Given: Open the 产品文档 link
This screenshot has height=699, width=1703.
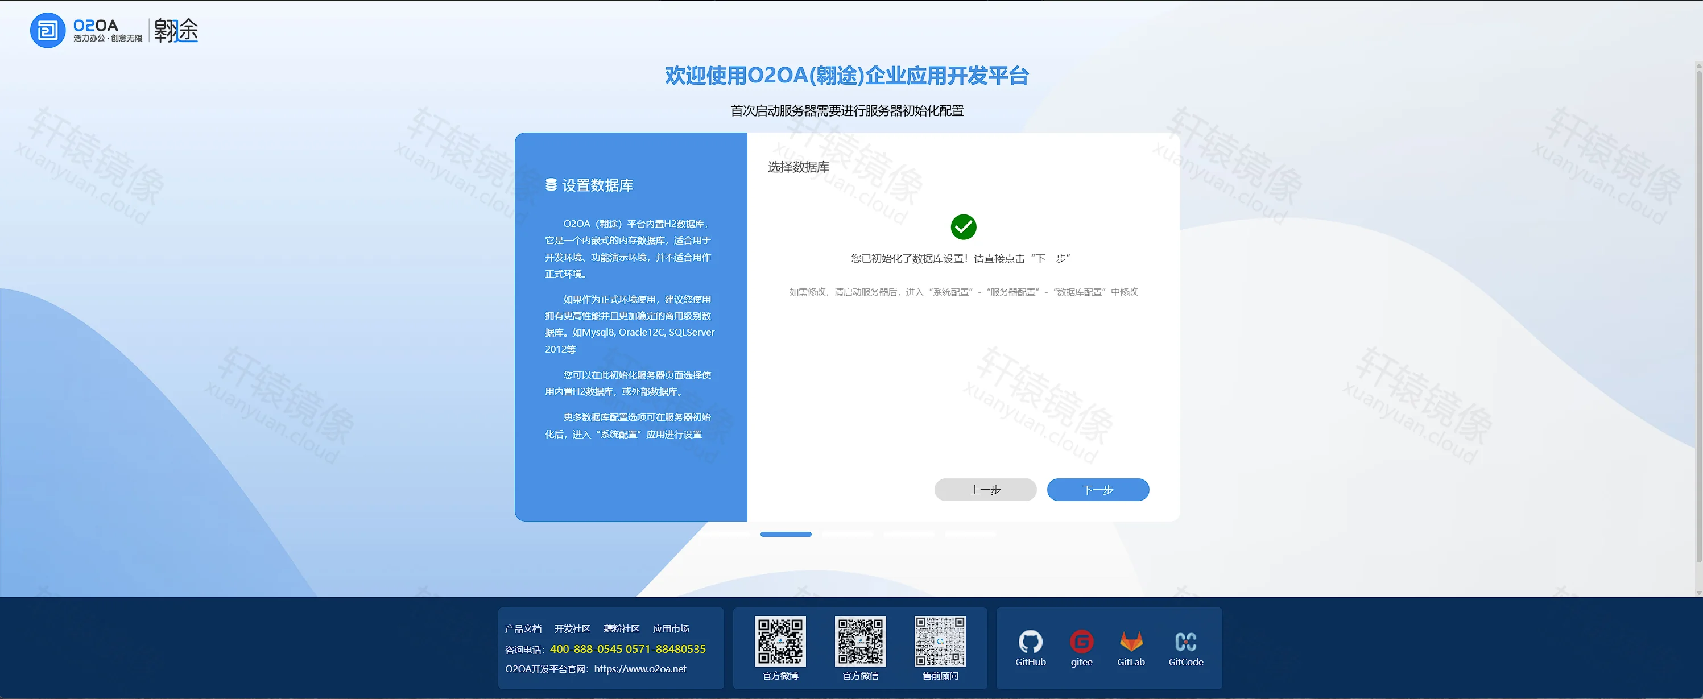Looking at the screenshot, I should [x=523, y=628].
